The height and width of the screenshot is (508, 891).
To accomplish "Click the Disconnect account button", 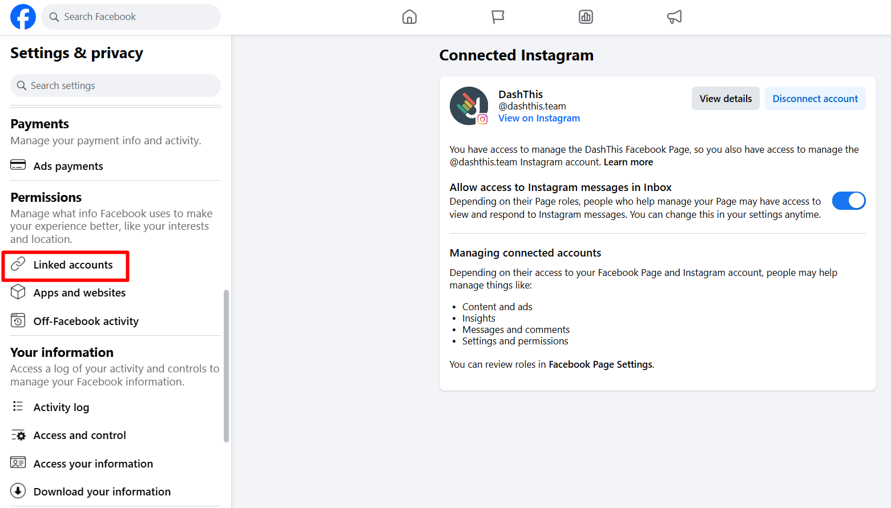I will 815,99.
